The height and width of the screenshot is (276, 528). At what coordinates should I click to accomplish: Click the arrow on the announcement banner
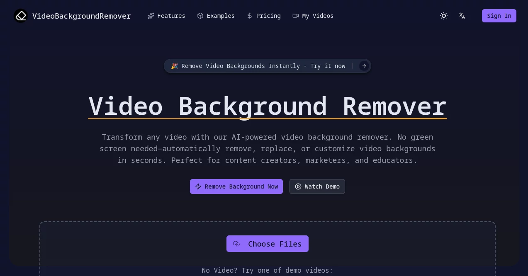coord(364,66)
